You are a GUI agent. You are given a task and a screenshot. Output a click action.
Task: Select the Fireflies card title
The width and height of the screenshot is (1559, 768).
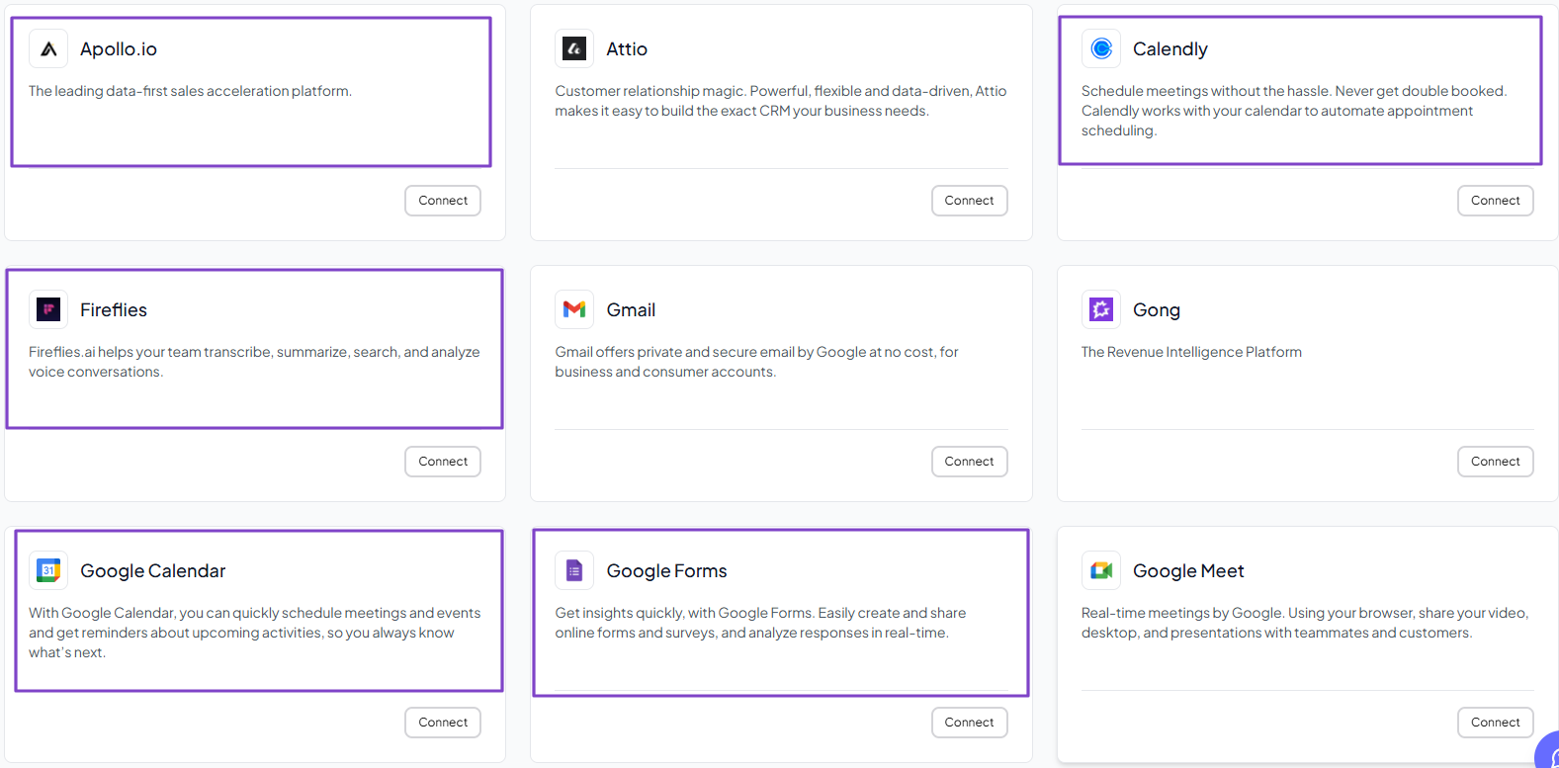pos(114,310)
